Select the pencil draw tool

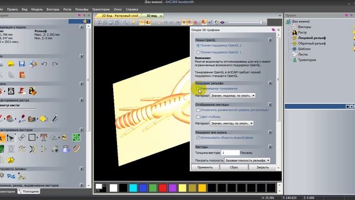pyautogui.click(x=54, y=118)
